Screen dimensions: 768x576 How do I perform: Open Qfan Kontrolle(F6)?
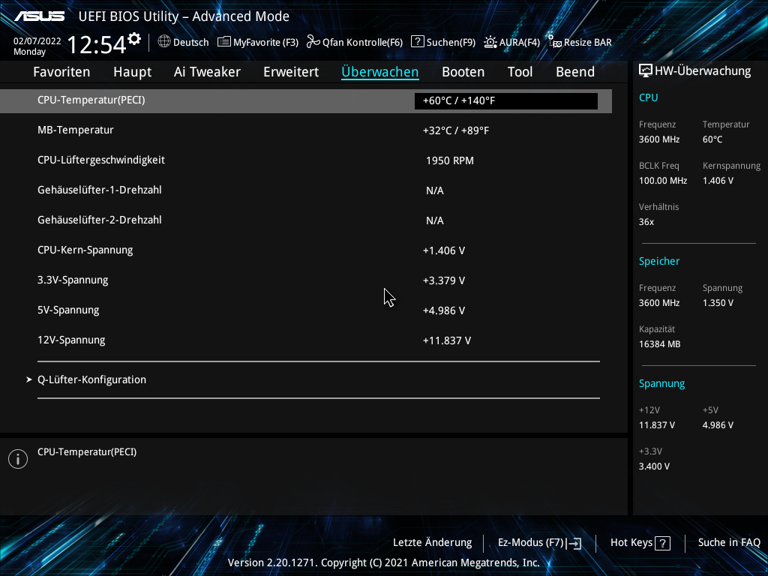tap(362, 43)
